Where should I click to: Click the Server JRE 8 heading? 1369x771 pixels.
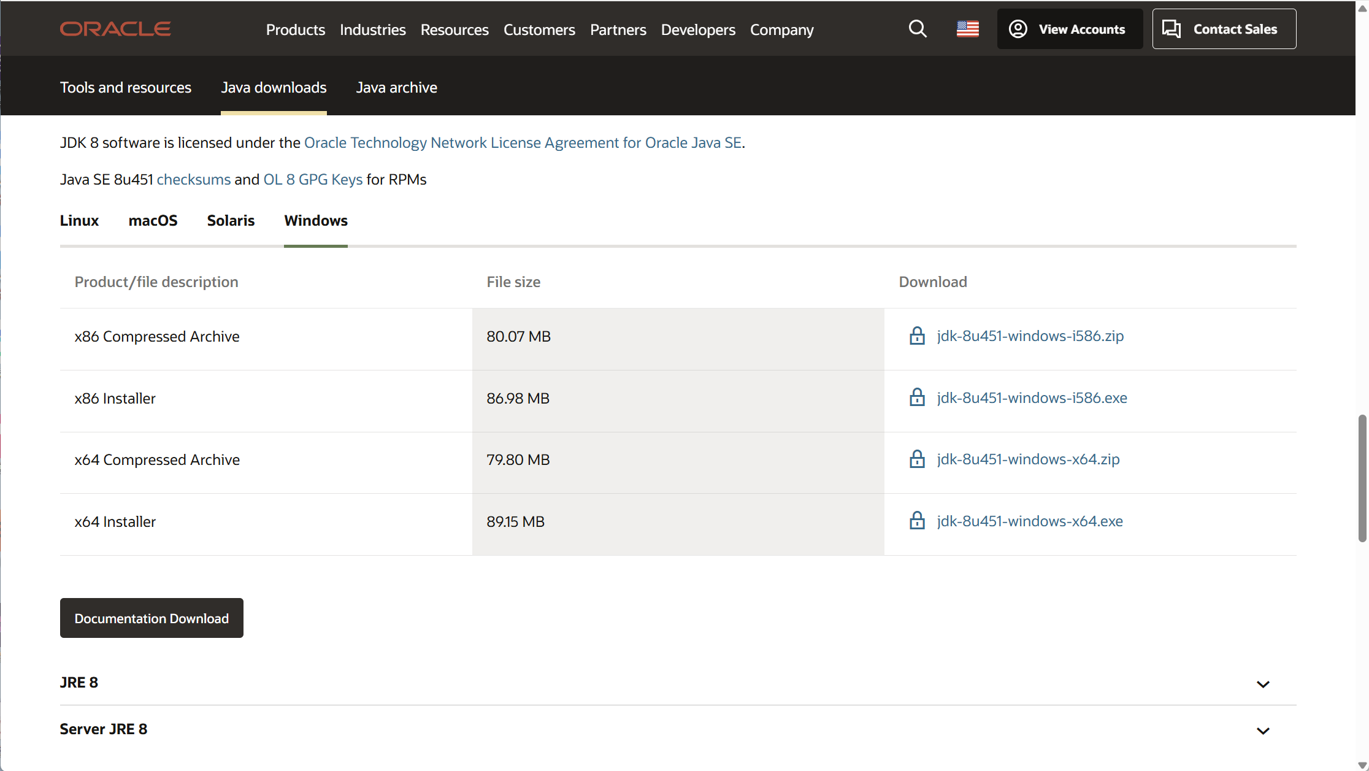pos(104,729)
